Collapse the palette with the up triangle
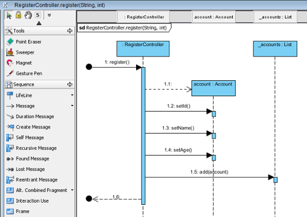The width and height of the screenshot is (307, 217). click(x=39, y=23)
